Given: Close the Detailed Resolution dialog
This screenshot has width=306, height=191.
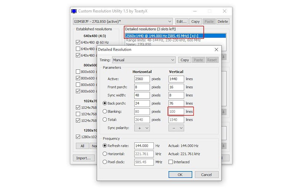Looking at the screenshot, I should pyautogui.click(x=216, y=50).
